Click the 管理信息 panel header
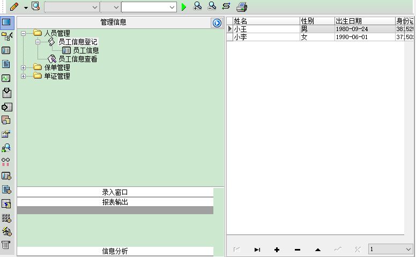The height and width of the screenshot is (257, 416). tap(114, 22)
